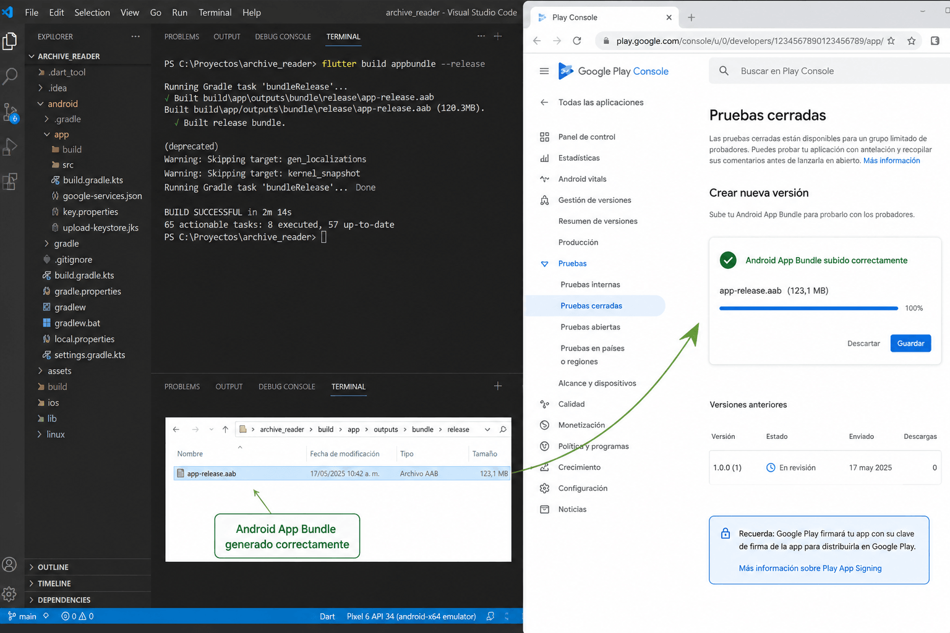950x633 pixels.
Task: Open the Manage gear icon in VS Code
Action: pos(9,594)
